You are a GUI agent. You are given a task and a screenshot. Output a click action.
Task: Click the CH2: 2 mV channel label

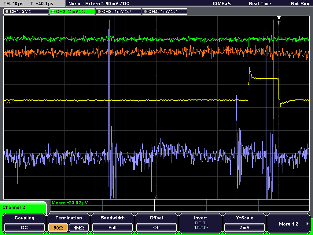coord(72,12)
